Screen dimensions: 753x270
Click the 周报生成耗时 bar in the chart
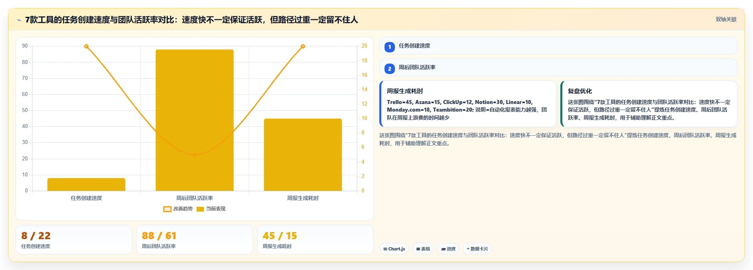(x=303, y=155)
